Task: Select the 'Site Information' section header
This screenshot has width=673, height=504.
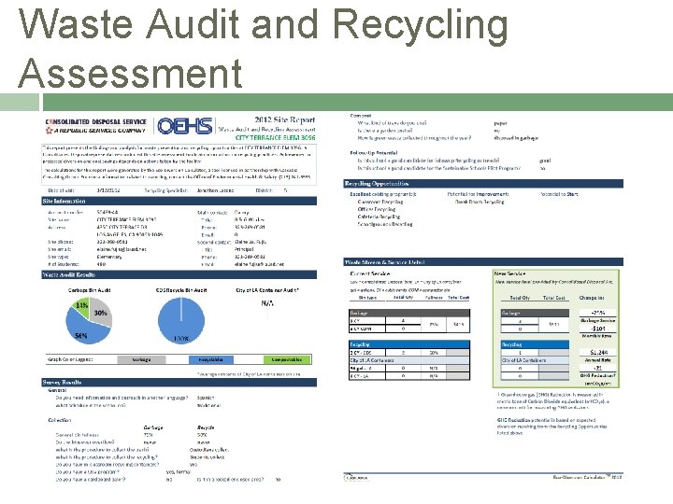Action: pyautogui.click(x=179, y=201)
